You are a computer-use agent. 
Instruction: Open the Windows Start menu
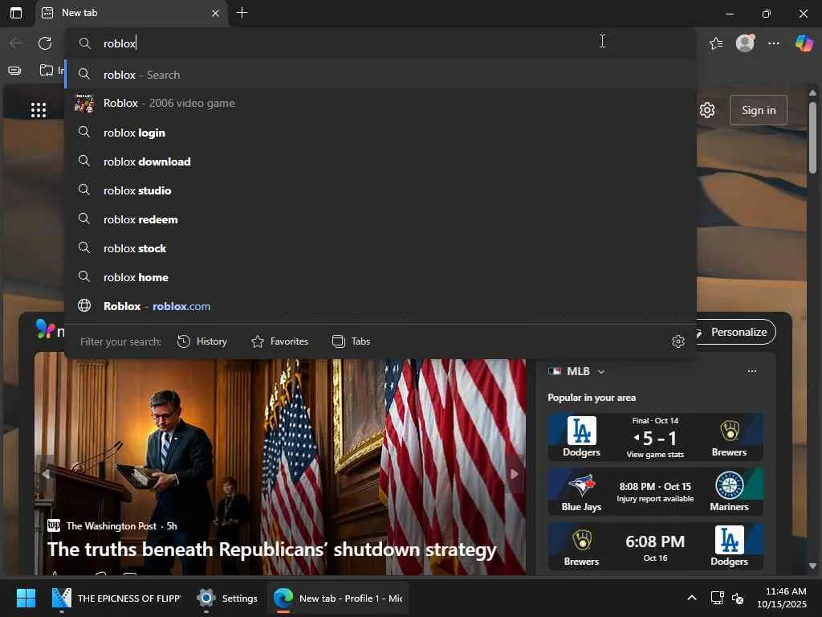[x=26, y=598]
